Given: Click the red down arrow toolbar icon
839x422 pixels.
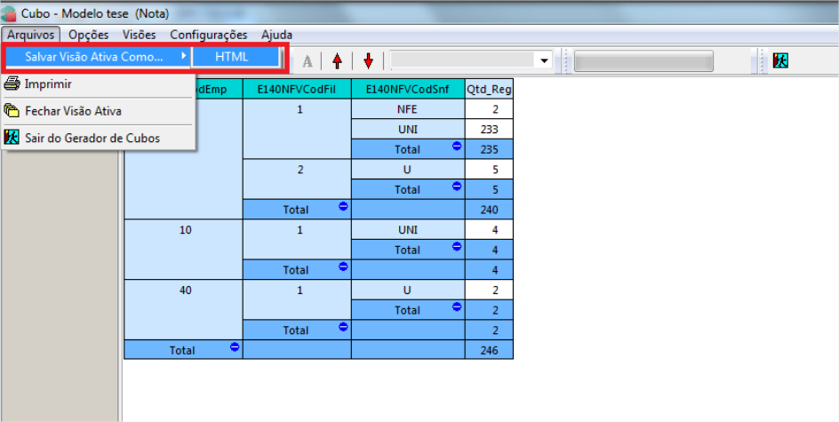Looking at the screenshot, I should click(x=368, y=60).
